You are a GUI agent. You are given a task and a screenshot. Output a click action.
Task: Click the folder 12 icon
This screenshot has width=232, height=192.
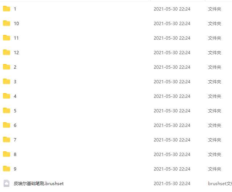click(7, 52)
